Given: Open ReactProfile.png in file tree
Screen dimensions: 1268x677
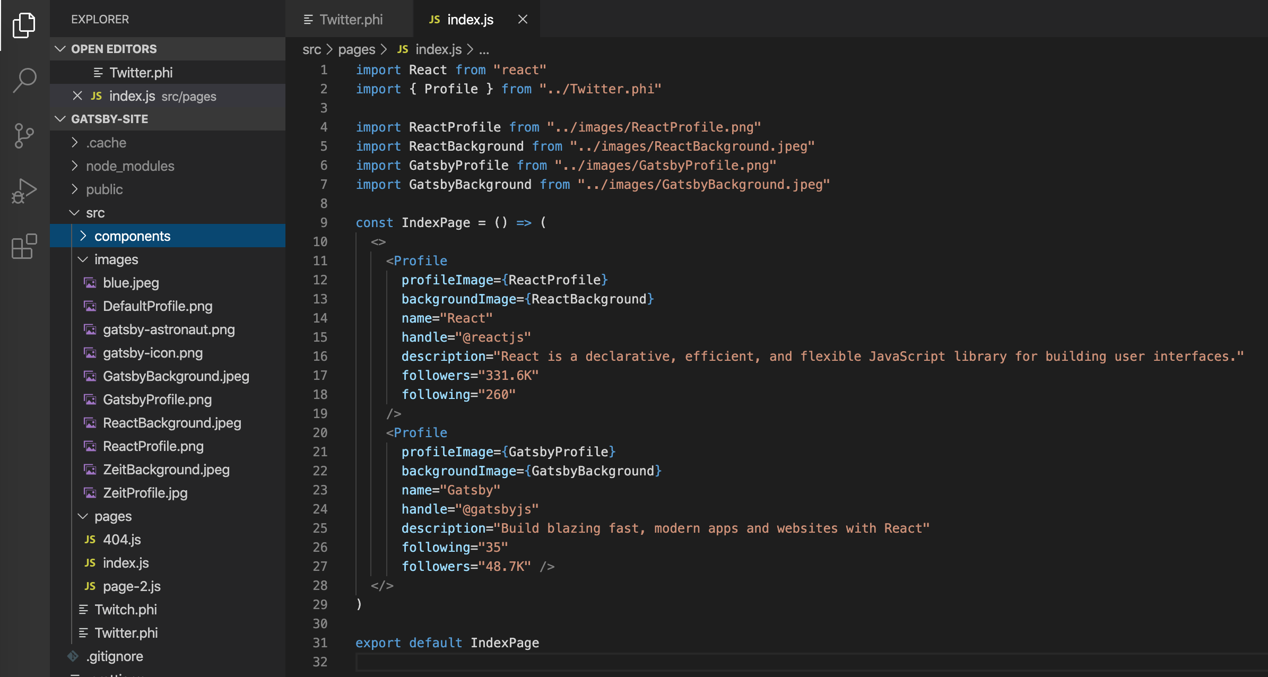Looking at the screenshot, I should 153,446.
